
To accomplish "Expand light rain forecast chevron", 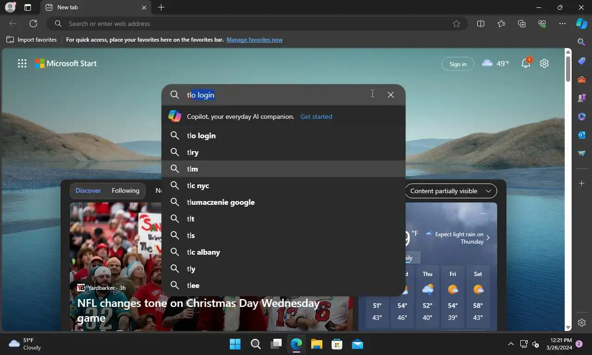I will [x=488, y=238].
